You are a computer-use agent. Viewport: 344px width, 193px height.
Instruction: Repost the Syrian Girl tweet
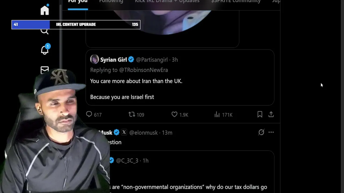pos(136,114)
